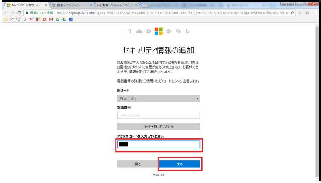Viewport: 321px width, 183px height.
Task: Open Chrome's three-dot menu
Action: 315,13
